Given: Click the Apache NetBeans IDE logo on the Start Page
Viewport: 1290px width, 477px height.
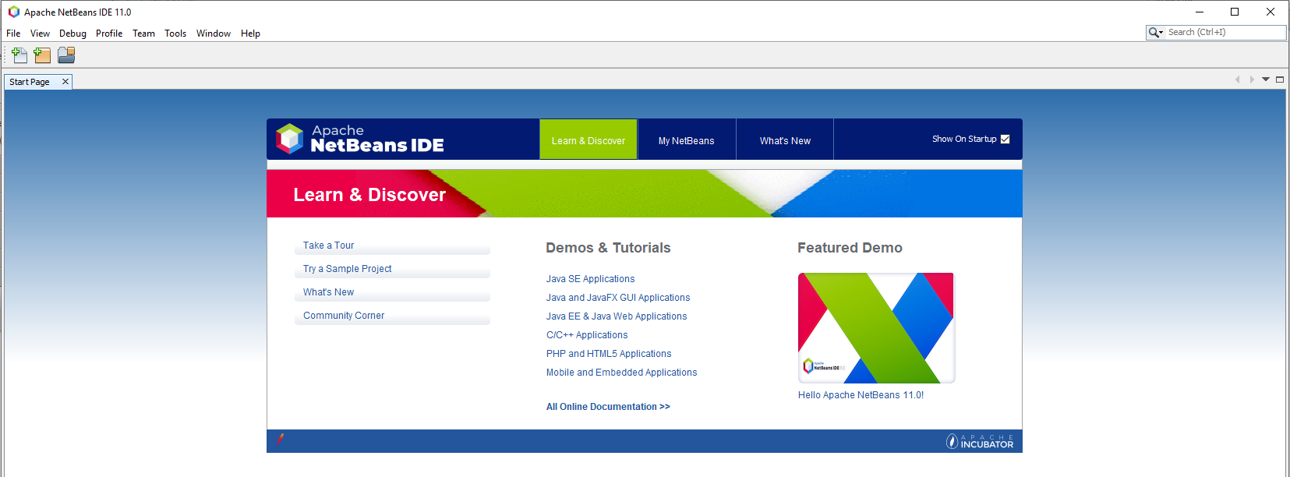Looking at the screenshot, I should (x=360, y=139).
